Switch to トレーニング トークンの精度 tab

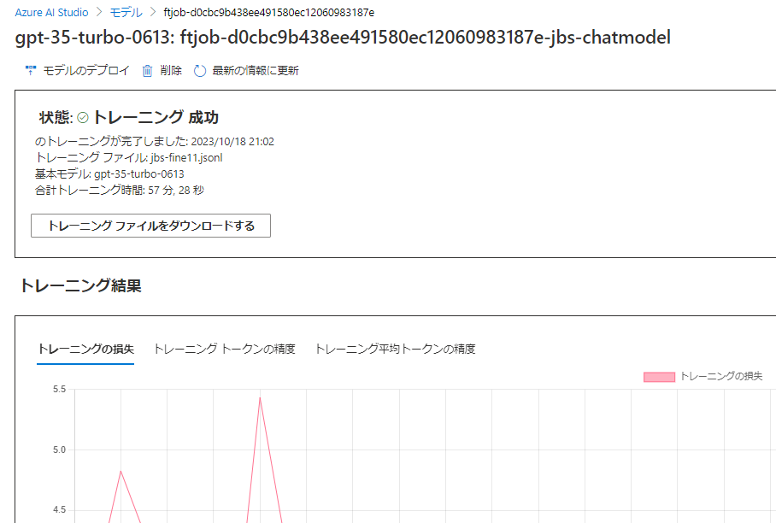pos(225,349)
